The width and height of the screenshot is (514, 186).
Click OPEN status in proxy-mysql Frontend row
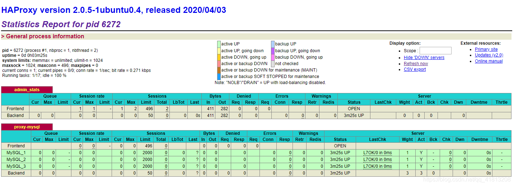(x=340, y=146)
